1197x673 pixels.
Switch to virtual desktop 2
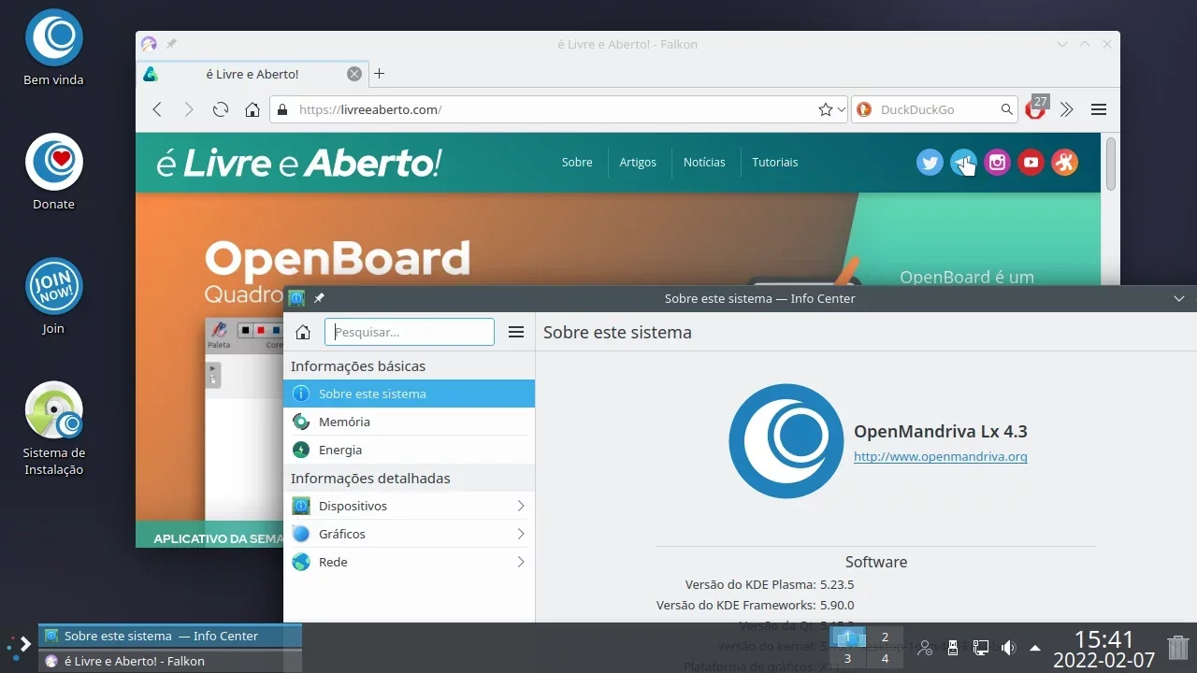tap(885, 637)
